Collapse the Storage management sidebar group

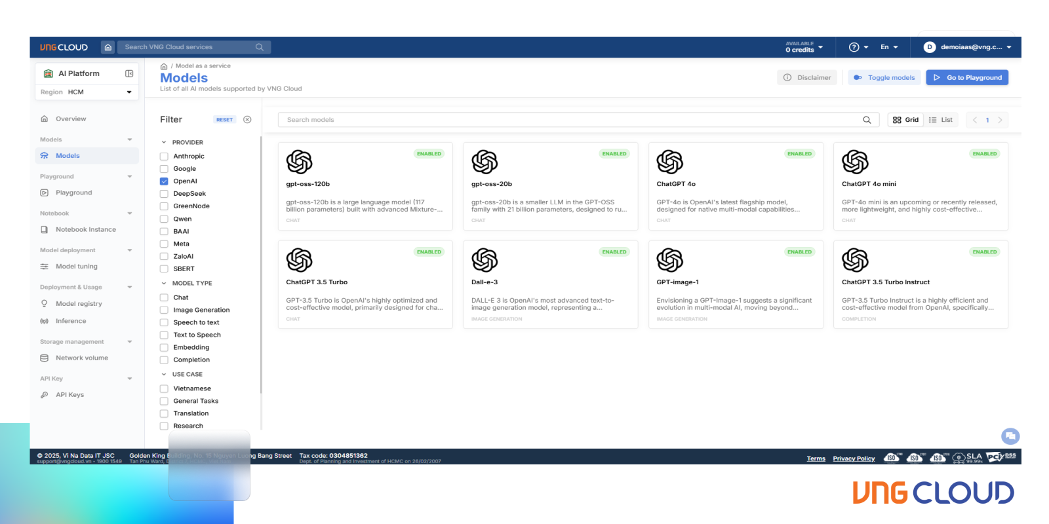(130, 342)
